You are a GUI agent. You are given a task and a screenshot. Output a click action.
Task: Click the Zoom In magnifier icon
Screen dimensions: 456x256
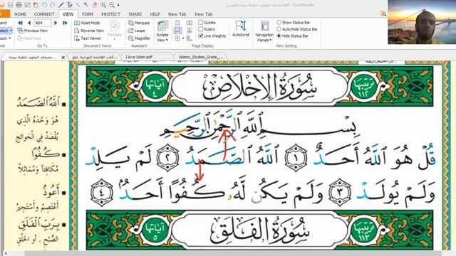pyautogui.click(x=103, y=5)
